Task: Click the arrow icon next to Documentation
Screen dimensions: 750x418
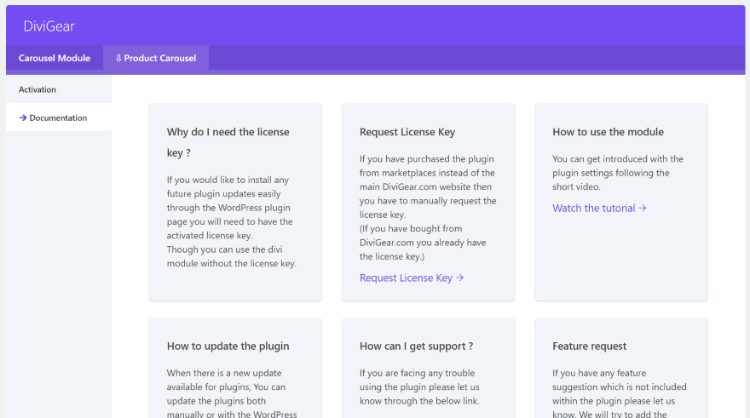Action: click(x=23, y=117)
